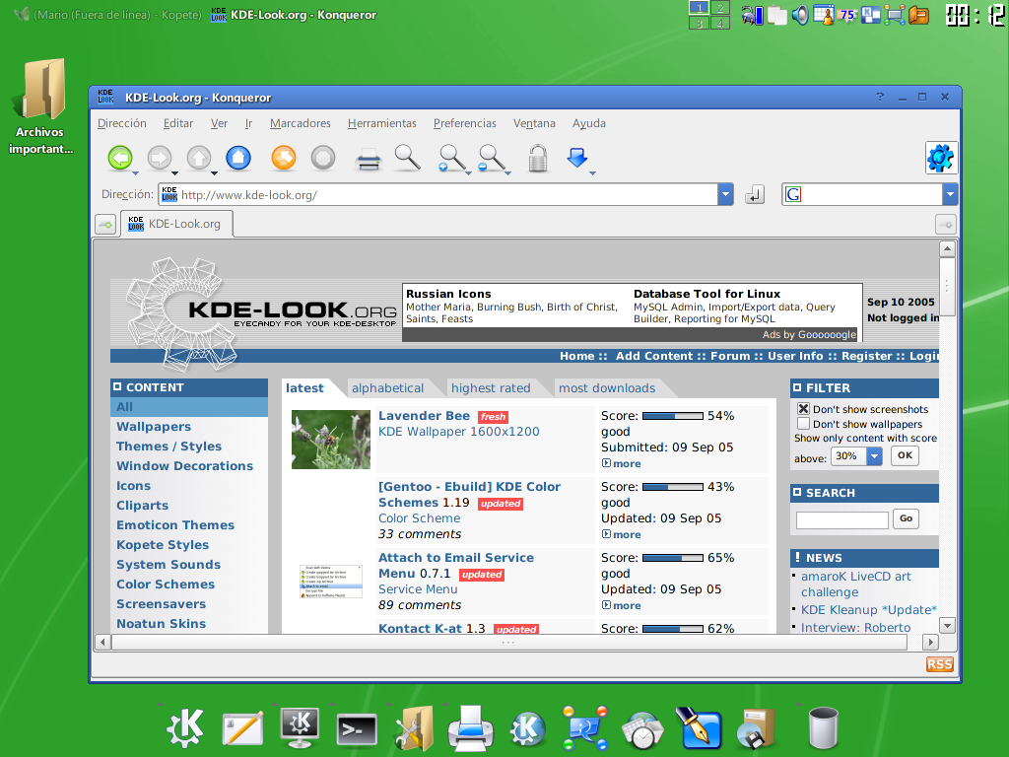Open the Lavender Bee entry link
The image size is (1009, 757).
coord(424,416)
